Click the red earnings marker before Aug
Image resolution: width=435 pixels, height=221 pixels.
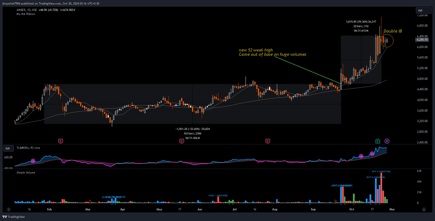point(268,140)
